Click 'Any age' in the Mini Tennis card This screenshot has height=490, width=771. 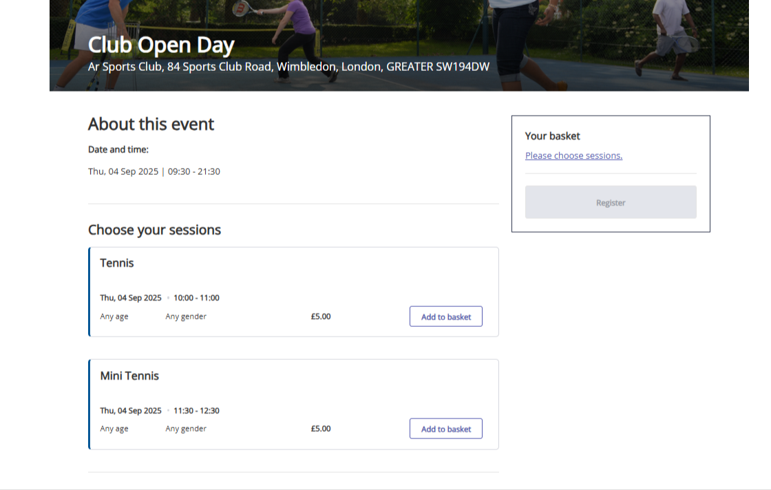click(114, 429)
